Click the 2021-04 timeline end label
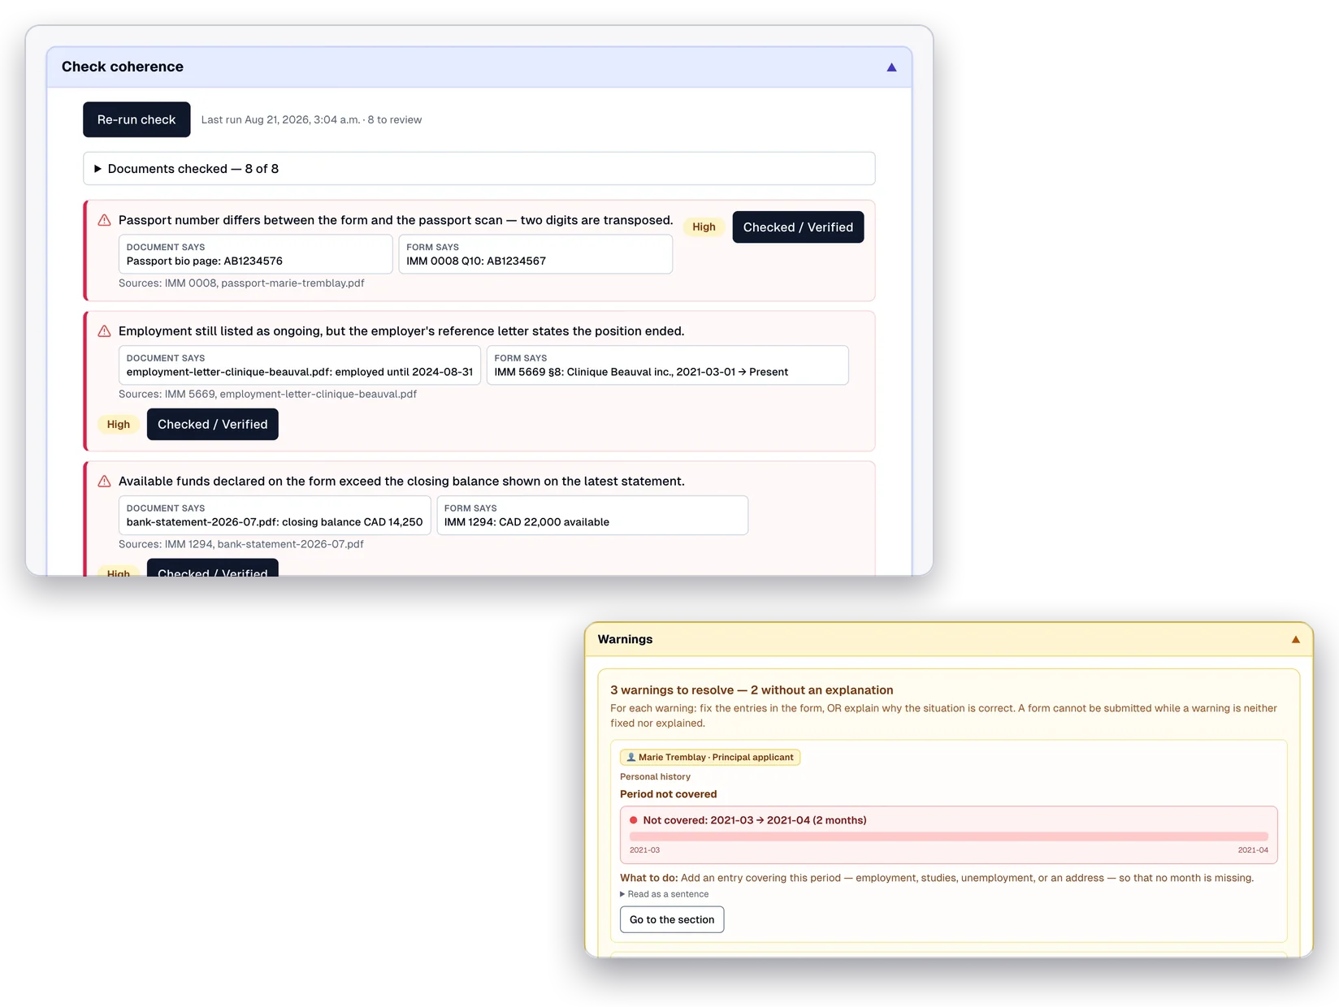Viewport: 1339px width, 1007px height. (x=1253, y=850)
